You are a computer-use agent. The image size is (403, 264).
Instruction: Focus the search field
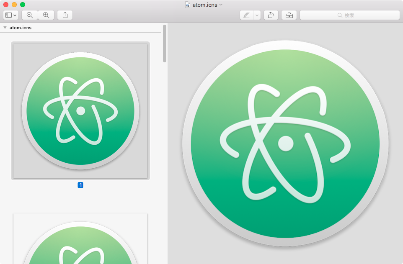tap(350, 15)
